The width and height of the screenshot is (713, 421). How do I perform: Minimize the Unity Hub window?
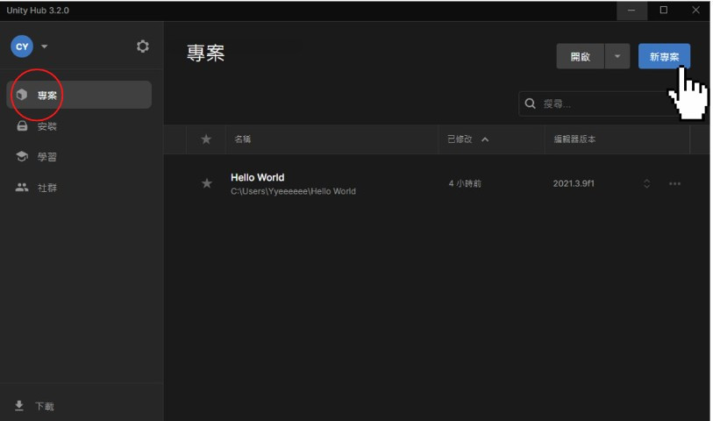coord(631,11)
